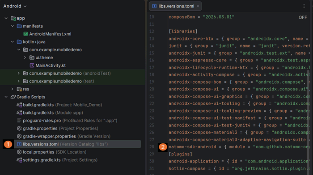
Task: Click the MainActivity.kt Kotlin file icon
Action: pos(32,65)
